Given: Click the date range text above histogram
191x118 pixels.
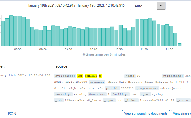Looking at the screenshot, I should pos(76,6).
